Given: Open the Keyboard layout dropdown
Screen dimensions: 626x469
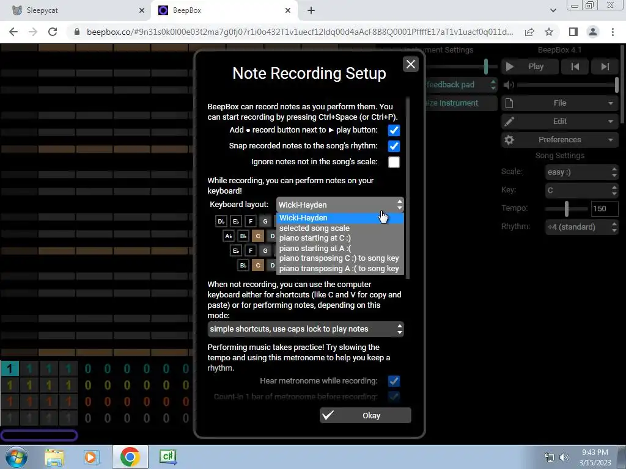Looking at the screenshot, I should [x=340, y=205].
